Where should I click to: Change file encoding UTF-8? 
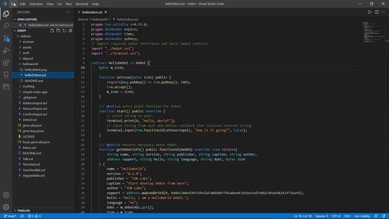click(x=336, y=216)
